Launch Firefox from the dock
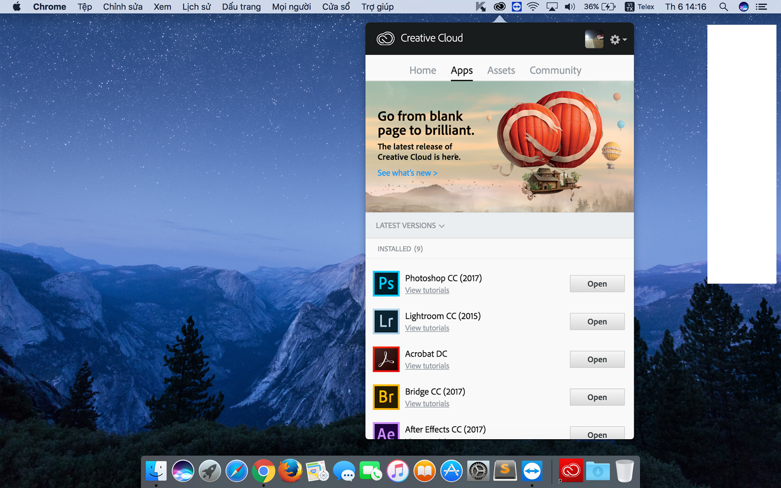Image resolution: width=781 pixels, height=488 pixels. (290, 471)
